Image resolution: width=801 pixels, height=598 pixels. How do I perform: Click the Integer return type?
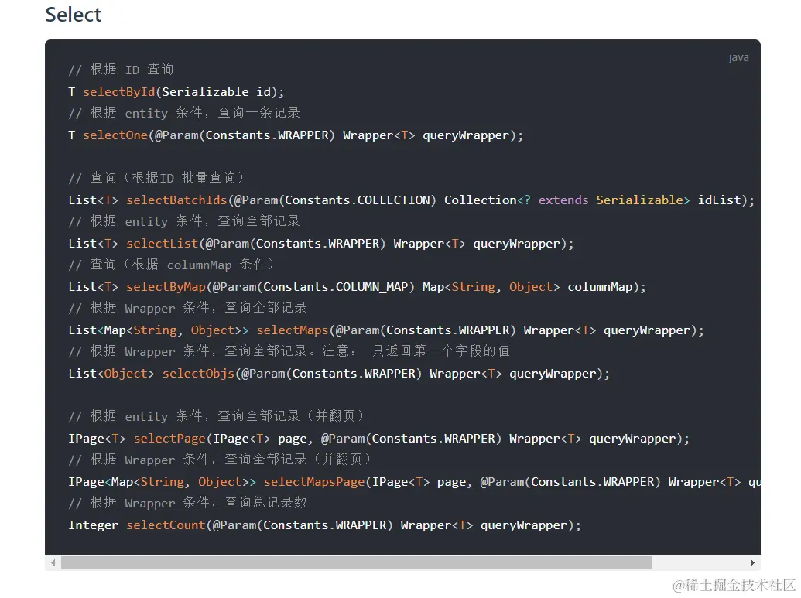click(x=94, y=525)
